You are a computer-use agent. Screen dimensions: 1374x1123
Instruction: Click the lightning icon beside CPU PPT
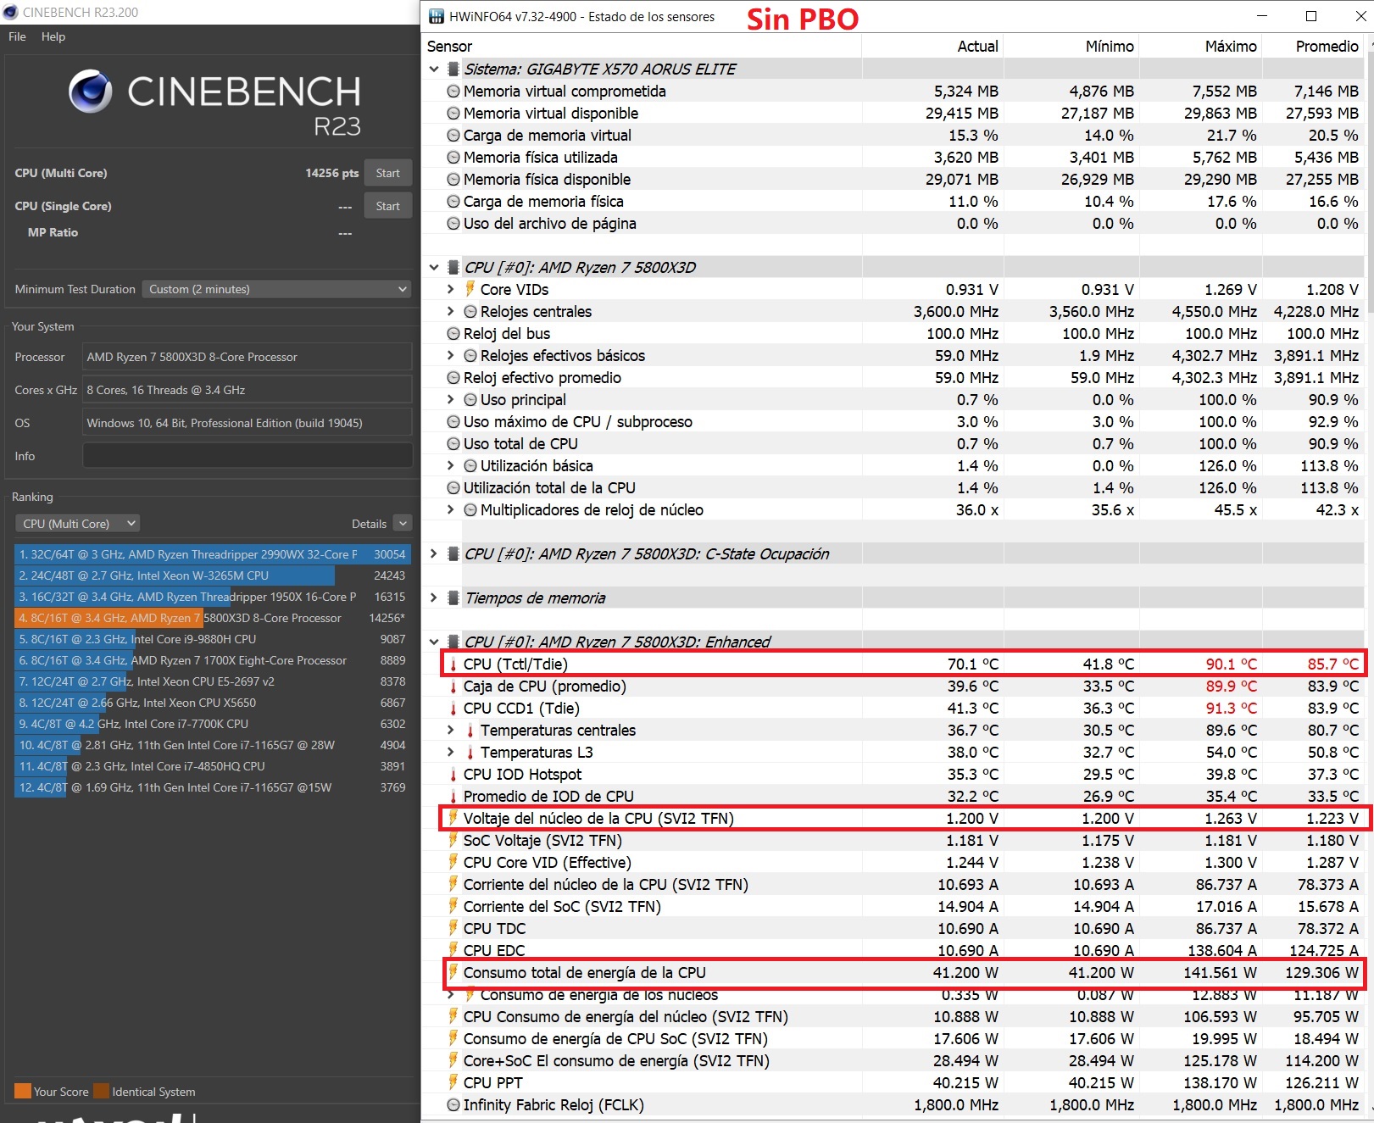(x=453, y=1082)
